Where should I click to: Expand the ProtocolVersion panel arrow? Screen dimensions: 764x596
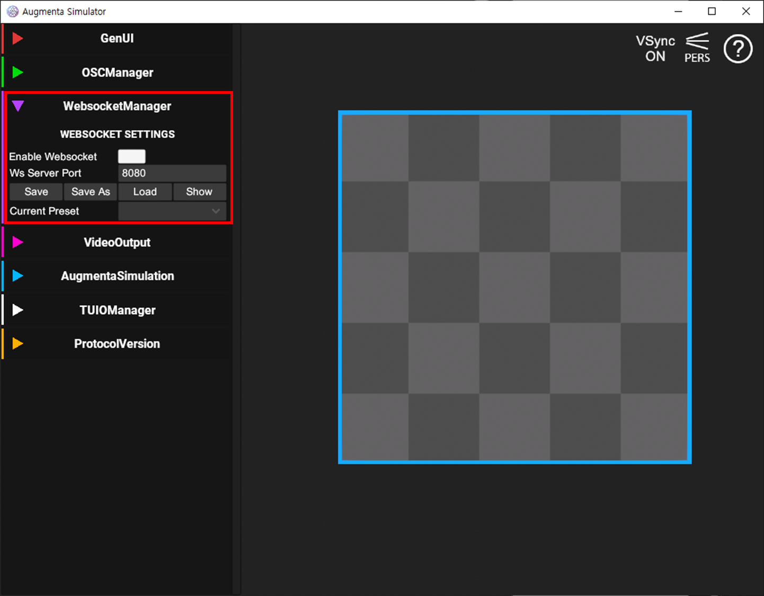(17, 343)
